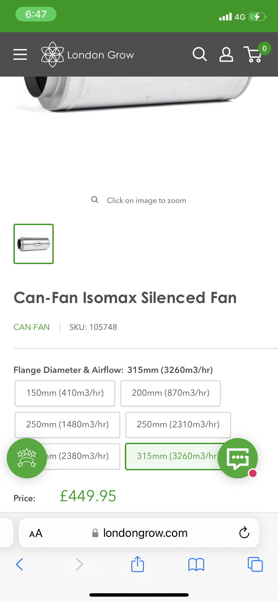Tap the Safari share icon
Viewport: 278px width, 602px height.
(137, 564)
